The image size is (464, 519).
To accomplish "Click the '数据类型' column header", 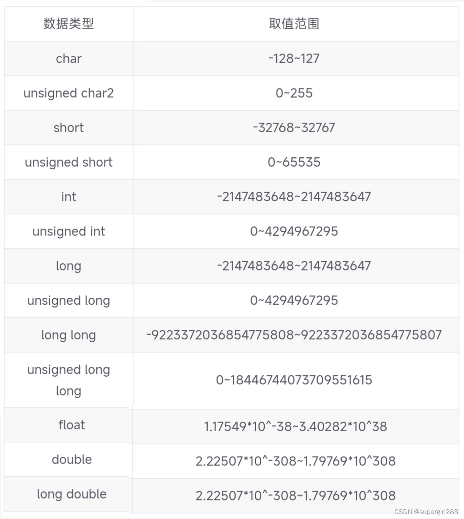I will (68, 24).
